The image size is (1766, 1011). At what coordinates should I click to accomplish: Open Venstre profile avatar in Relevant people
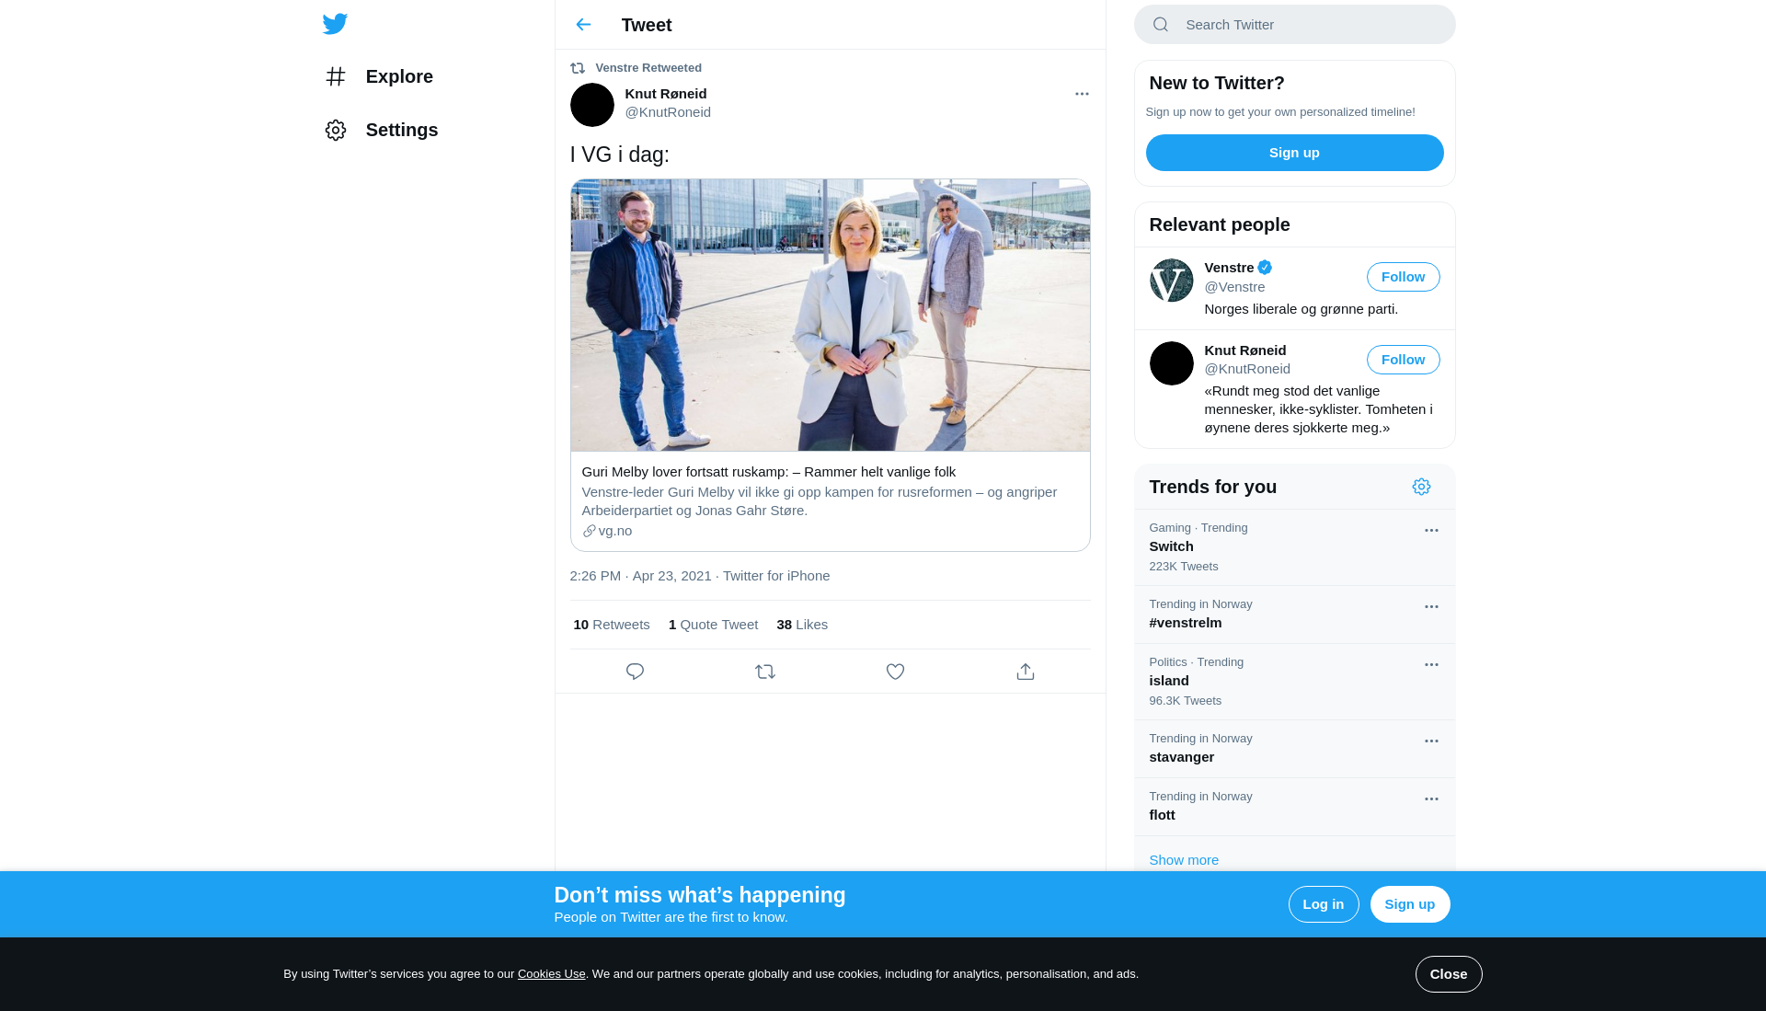point(1172,281)
